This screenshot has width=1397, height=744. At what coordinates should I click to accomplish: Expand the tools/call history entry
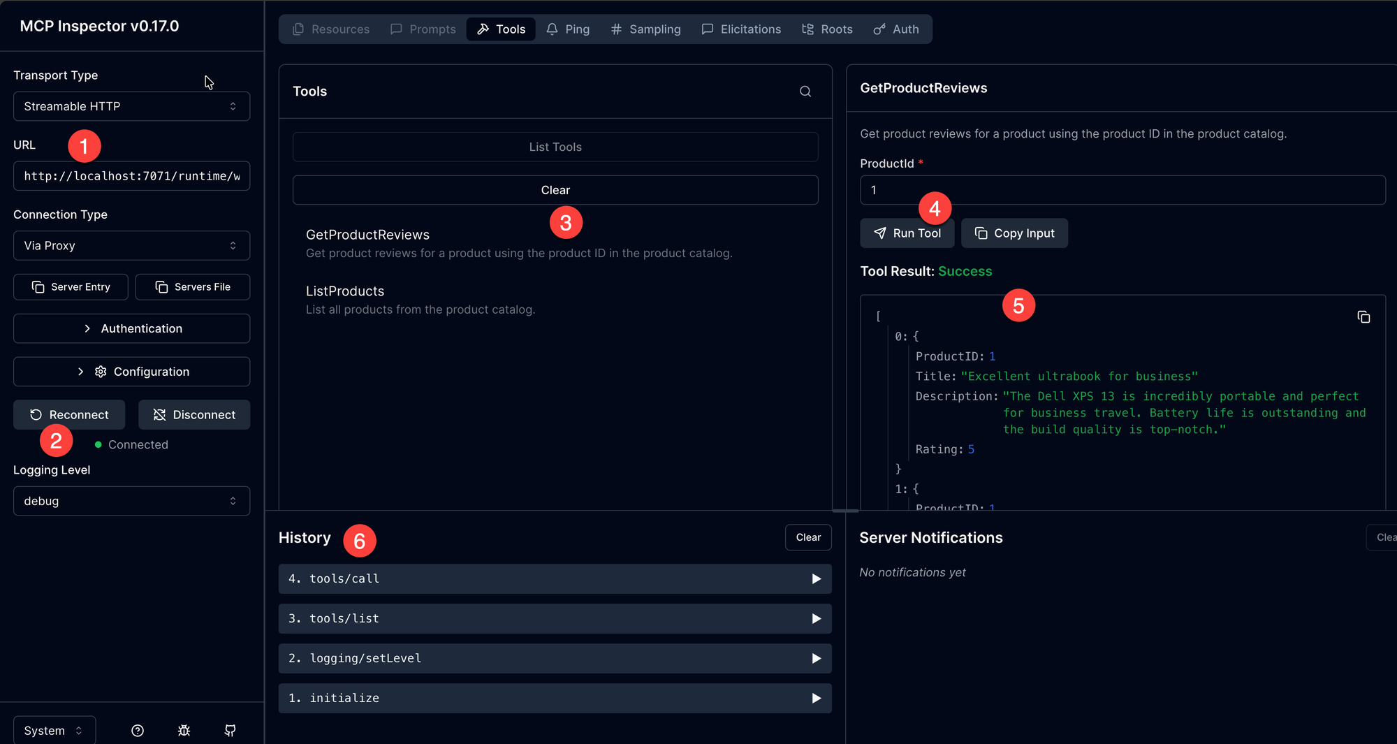pyautogui.click(x=555, y=579)
